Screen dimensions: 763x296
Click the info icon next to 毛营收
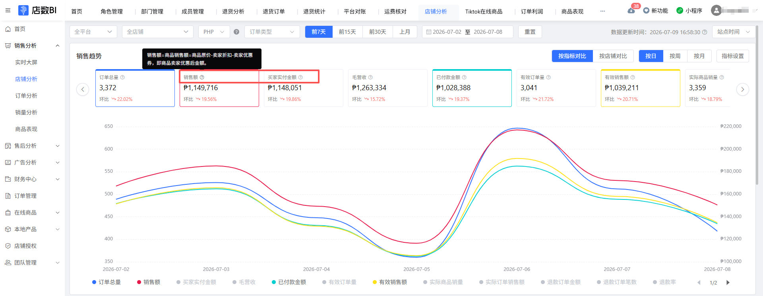point(370,77)
